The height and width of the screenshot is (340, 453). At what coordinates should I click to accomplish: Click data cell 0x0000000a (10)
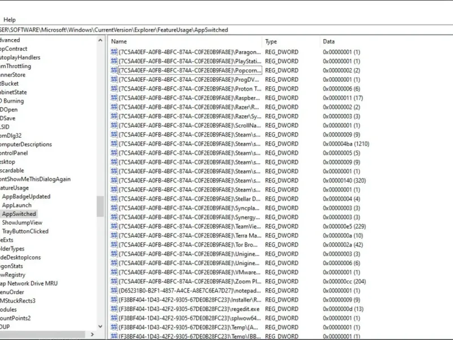point(343,236)
